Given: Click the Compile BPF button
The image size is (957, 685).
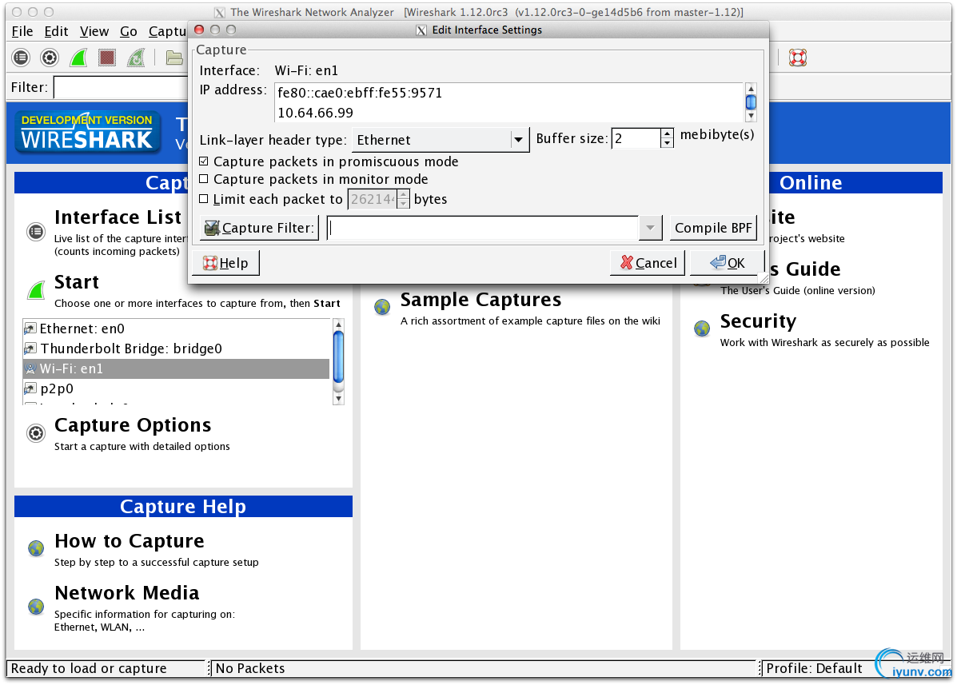Looking at the screenshot, I should tap(713, 228).
